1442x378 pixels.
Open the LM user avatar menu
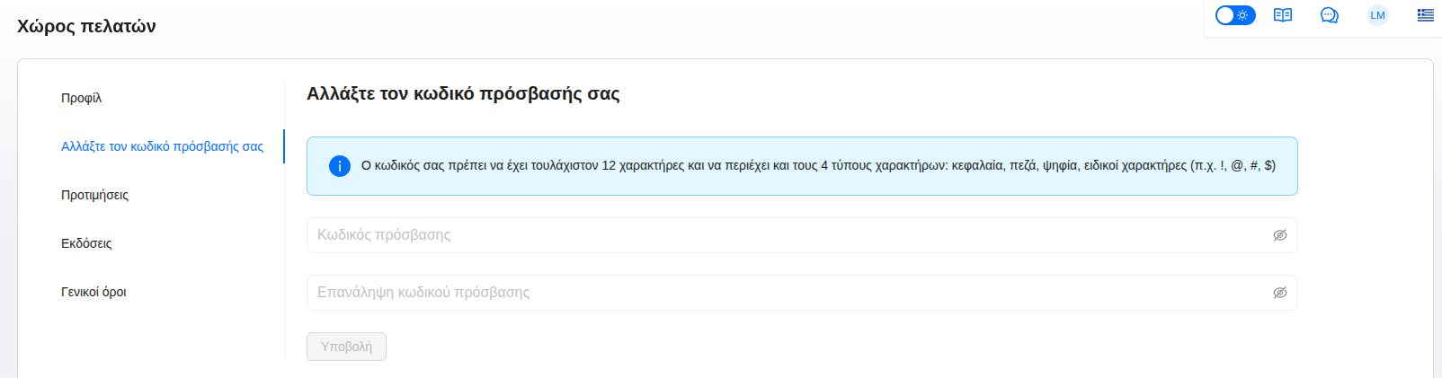pyautogui.click(x=1377, y=15)
